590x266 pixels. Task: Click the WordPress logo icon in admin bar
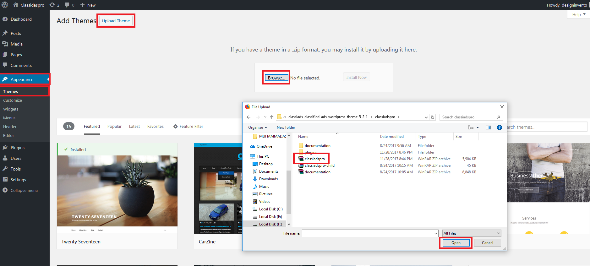click(5, 5)
